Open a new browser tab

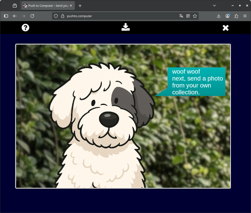point(80,6)
